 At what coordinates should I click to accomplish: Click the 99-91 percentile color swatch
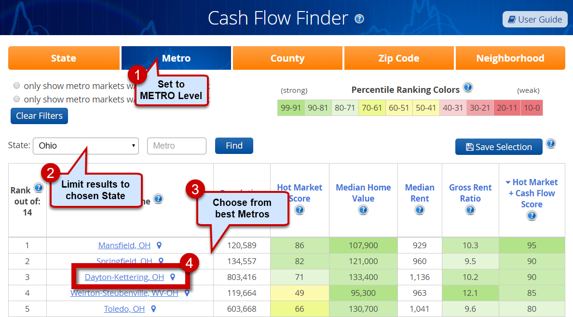[291, 108]
